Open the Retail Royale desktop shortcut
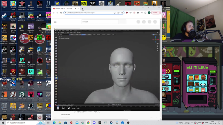The width and height of the screenshot is (223, 125). 22,107
